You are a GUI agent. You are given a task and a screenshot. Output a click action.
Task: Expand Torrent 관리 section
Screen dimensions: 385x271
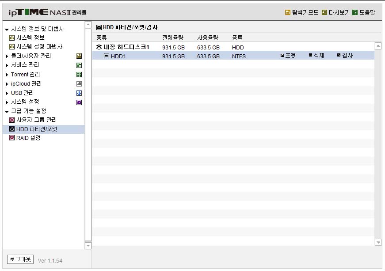[7, 75]
